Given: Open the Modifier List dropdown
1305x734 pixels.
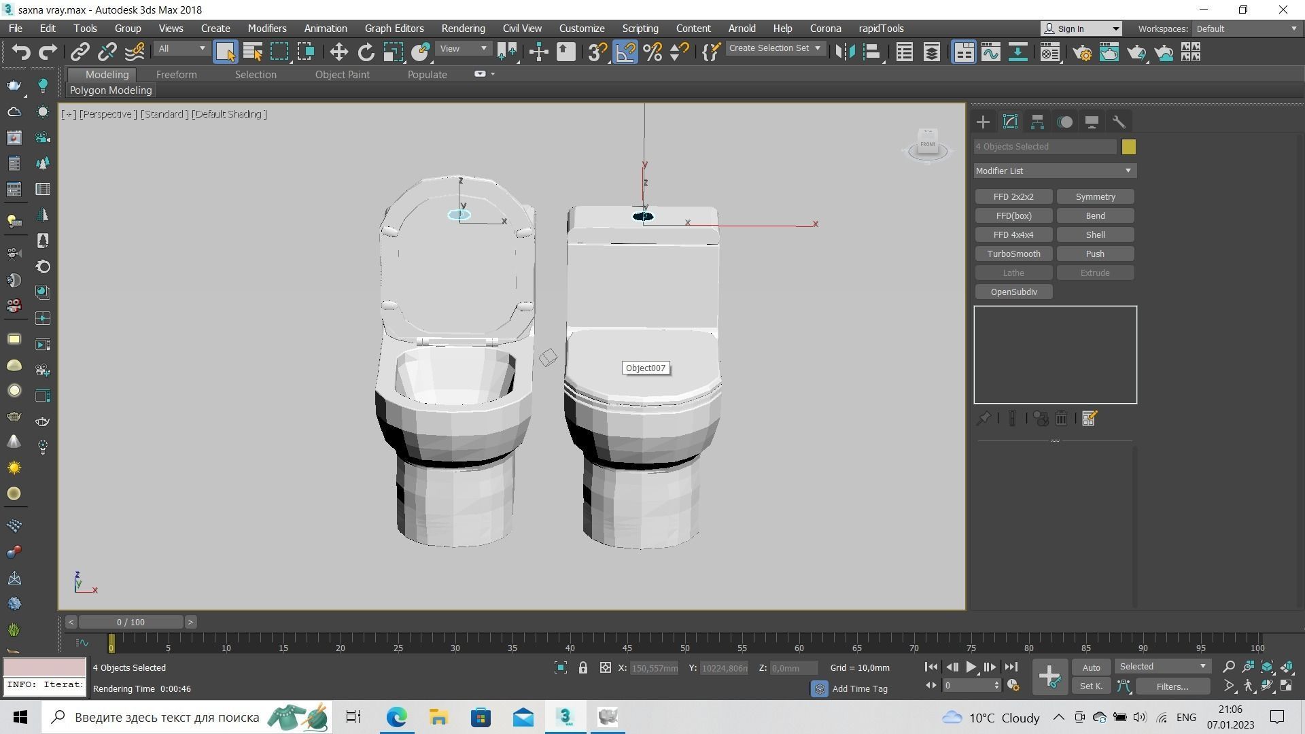Looking at the screenshot, I should (x=1055, y=171).
